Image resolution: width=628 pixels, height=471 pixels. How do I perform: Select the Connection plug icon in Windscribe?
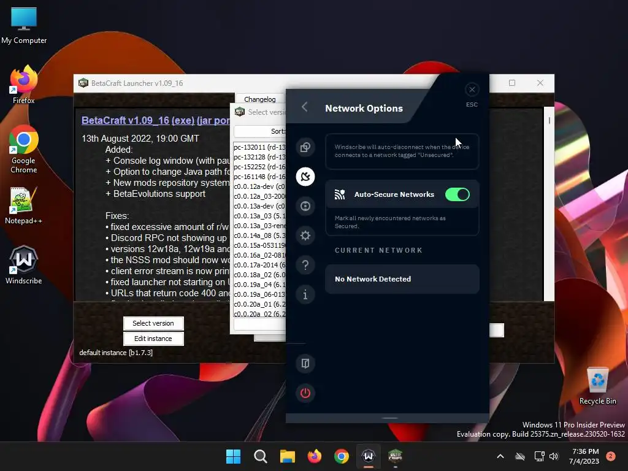(x=305, y=177)
